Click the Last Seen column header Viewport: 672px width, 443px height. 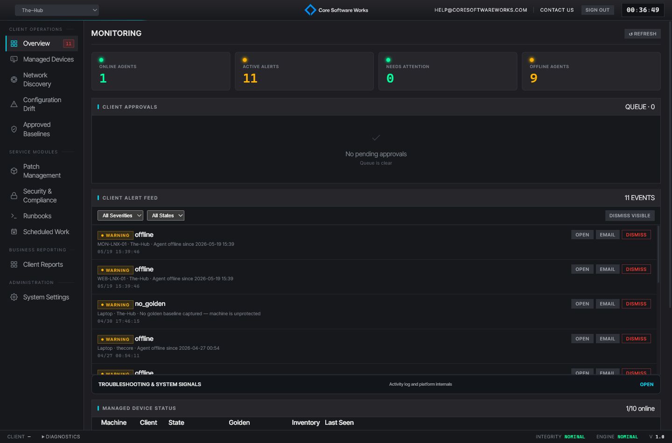click(x=339, y=422)
